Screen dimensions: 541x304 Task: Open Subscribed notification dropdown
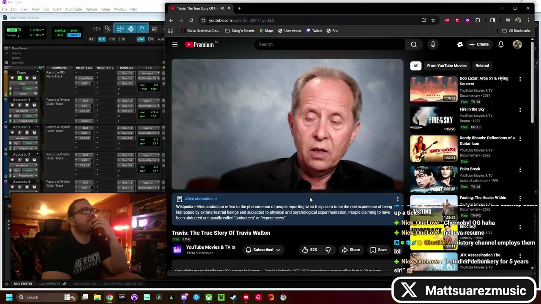point(263,250)
